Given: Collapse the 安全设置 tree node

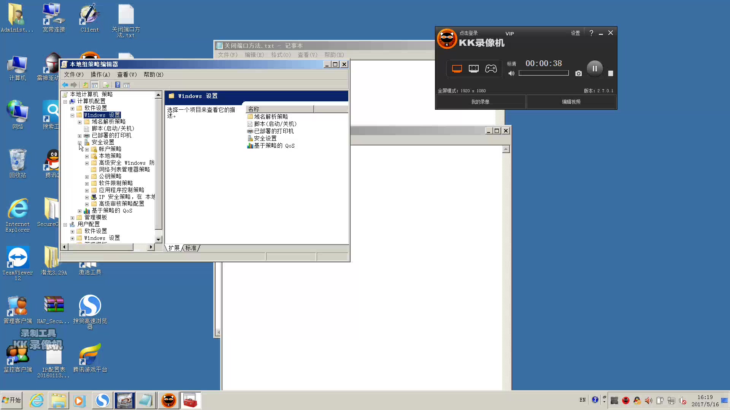Looking at the screenshot, I should [x=79, y=143].
